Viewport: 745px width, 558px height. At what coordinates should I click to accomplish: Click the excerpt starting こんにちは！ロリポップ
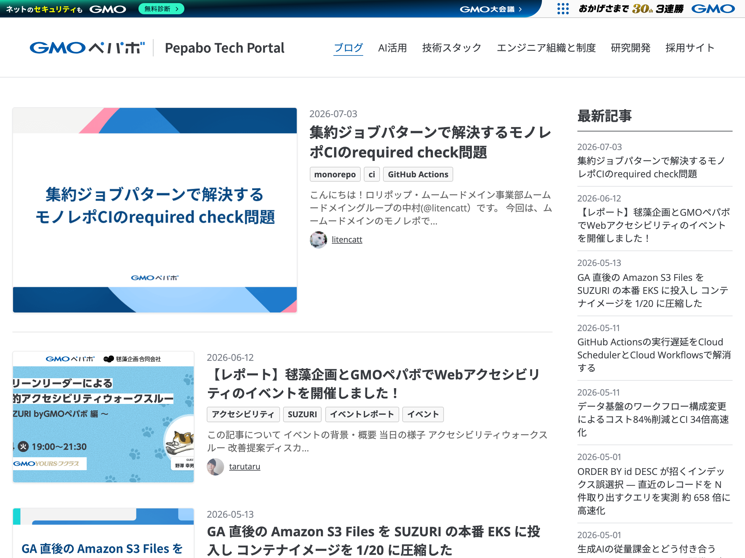pyautogui.click(x=431, y=208)
